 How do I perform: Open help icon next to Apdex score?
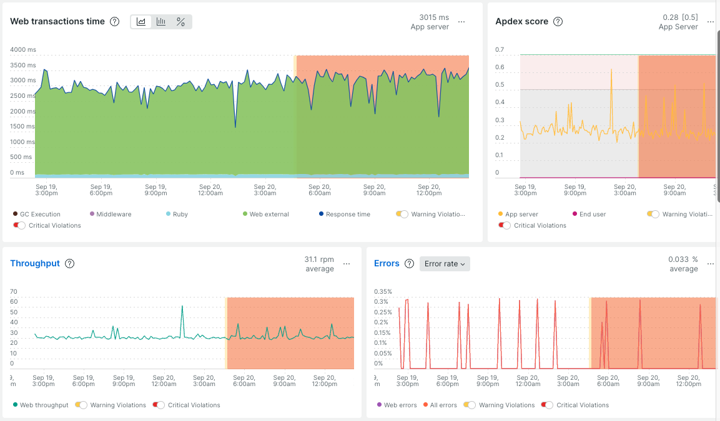pyautogui.click(x=558, y=22)
